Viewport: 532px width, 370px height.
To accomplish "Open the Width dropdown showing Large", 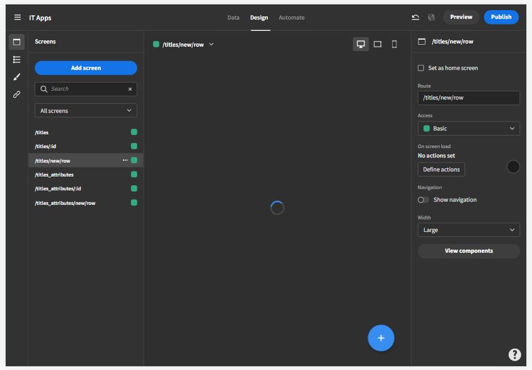I will [468, 229].
